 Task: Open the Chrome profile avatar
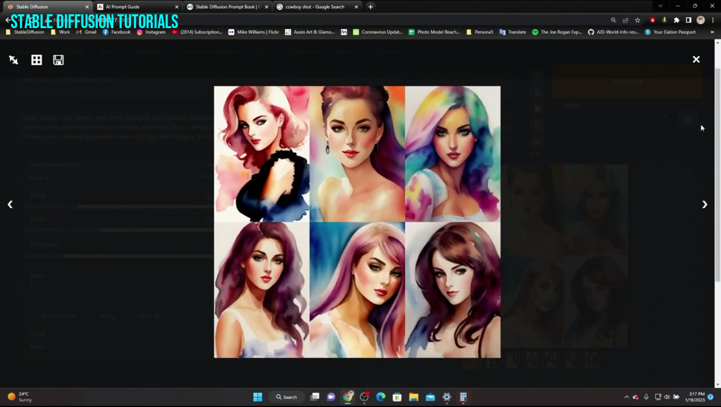click(x=700, y=20)
